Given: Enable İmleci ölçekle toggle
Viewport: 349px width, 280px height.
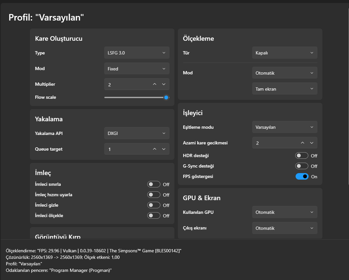Looking at the screenshot, I should click(154, 216).
